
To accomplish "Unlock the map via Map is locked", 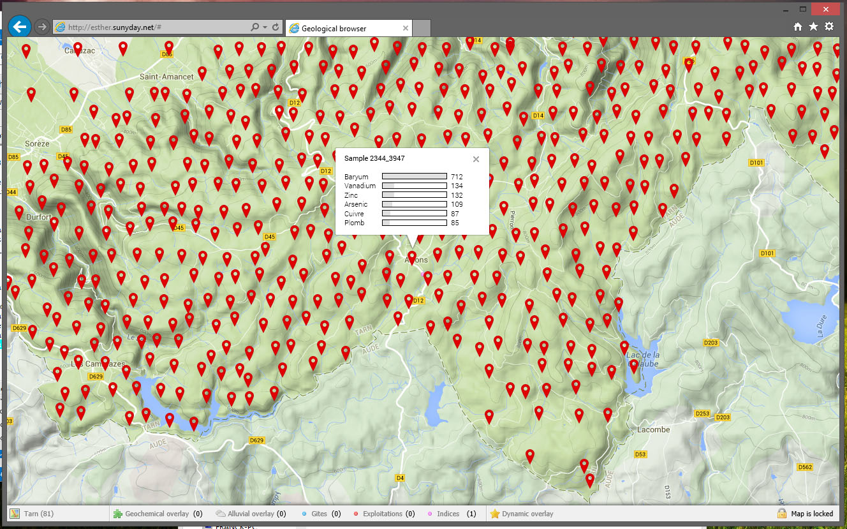I will [805, 514].
